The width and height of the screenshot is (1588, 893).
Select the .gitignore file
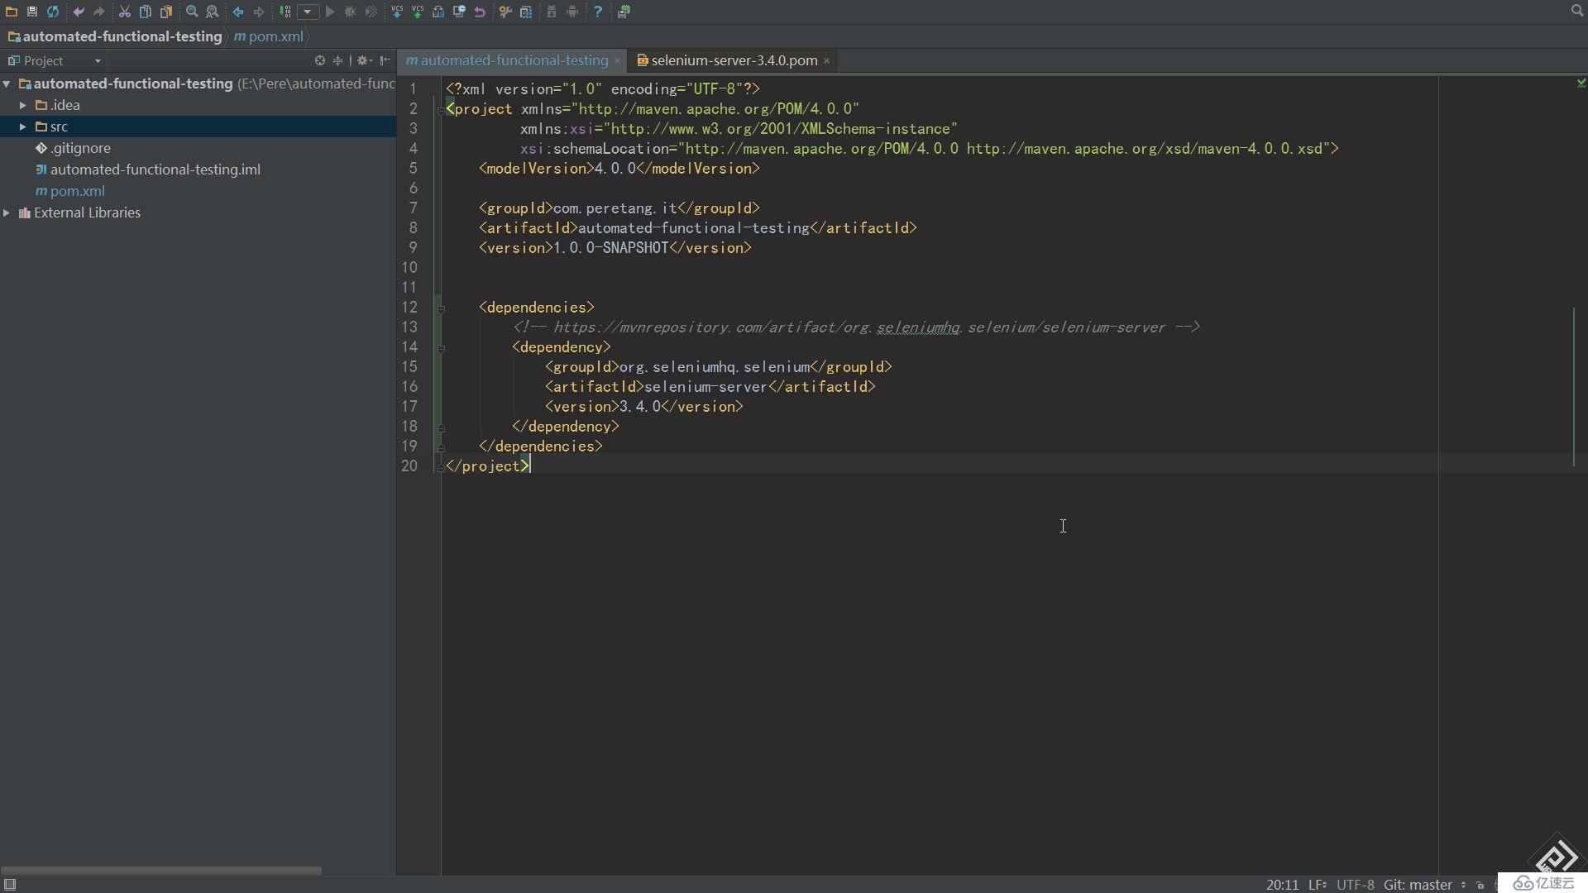[80, 148]
